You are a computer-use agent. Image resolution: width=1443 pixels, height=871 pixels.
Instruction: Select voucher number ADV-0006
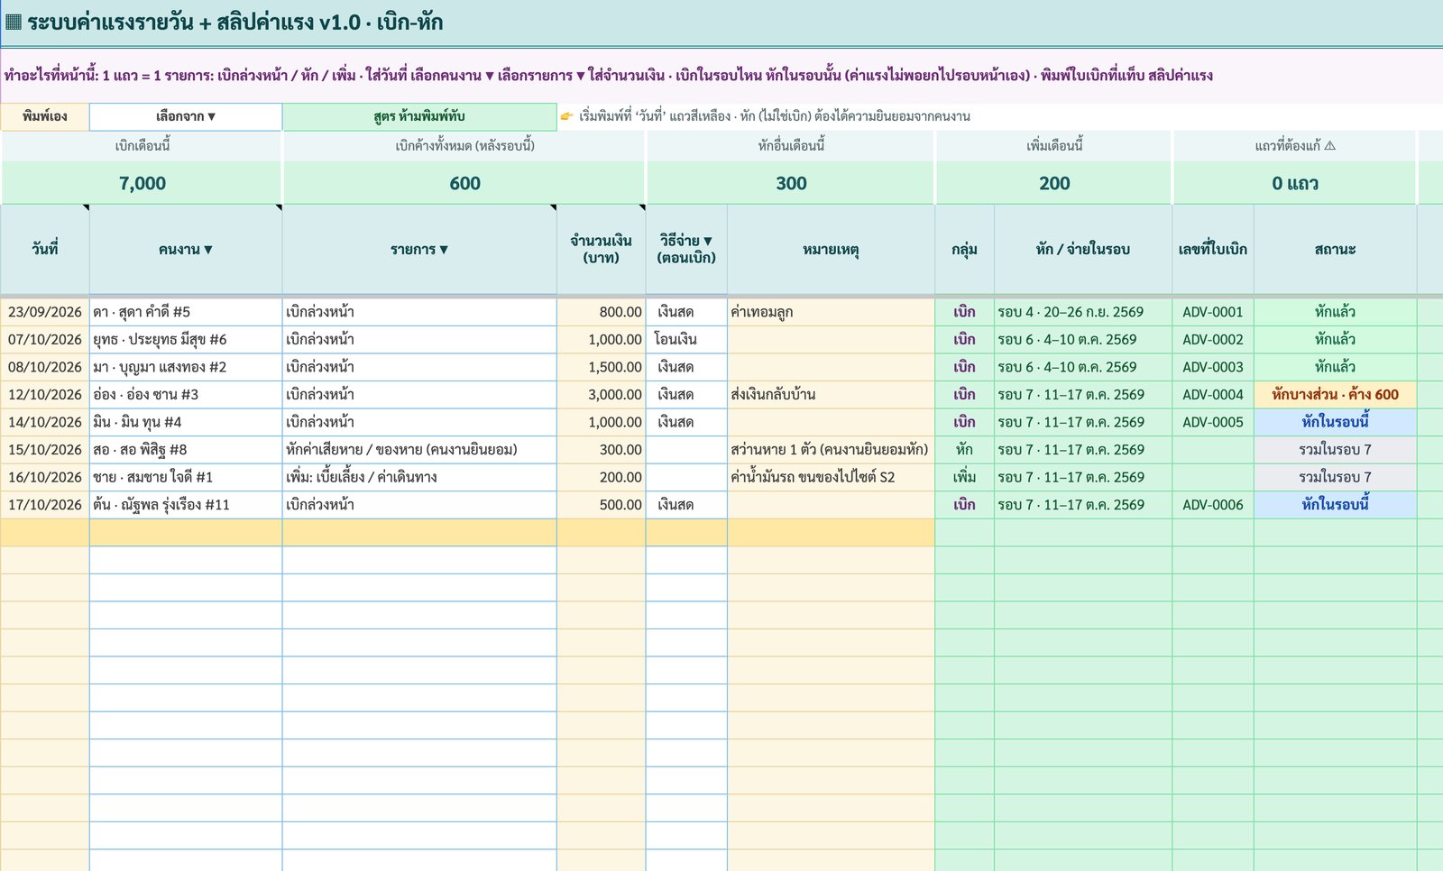pos(1213,505)
